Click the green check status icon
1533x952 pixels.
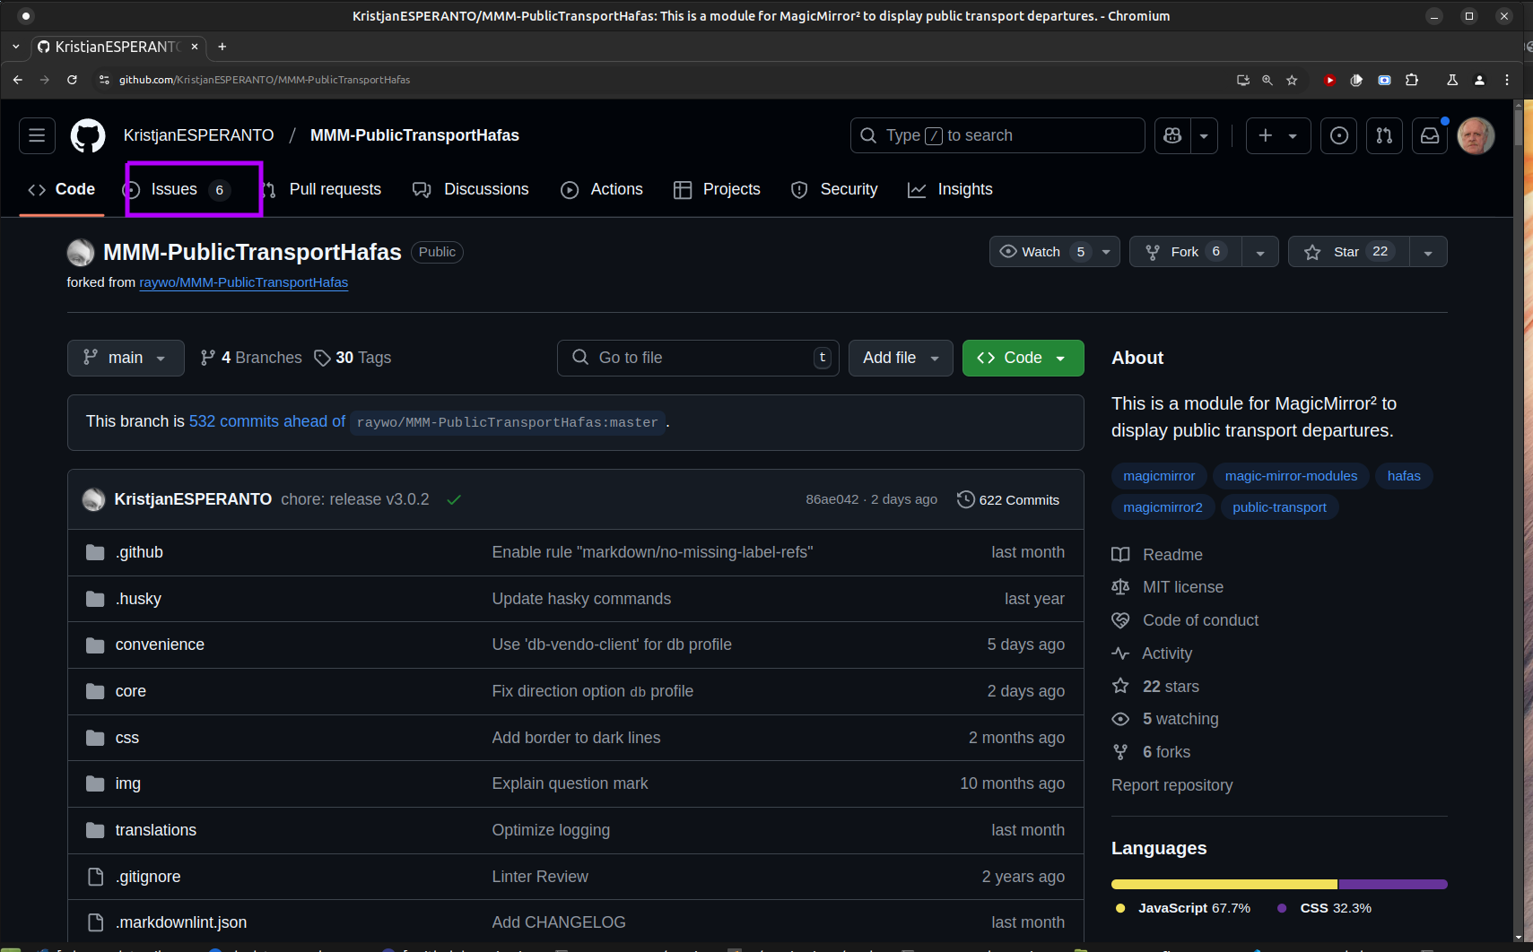[x=454, y=500]
